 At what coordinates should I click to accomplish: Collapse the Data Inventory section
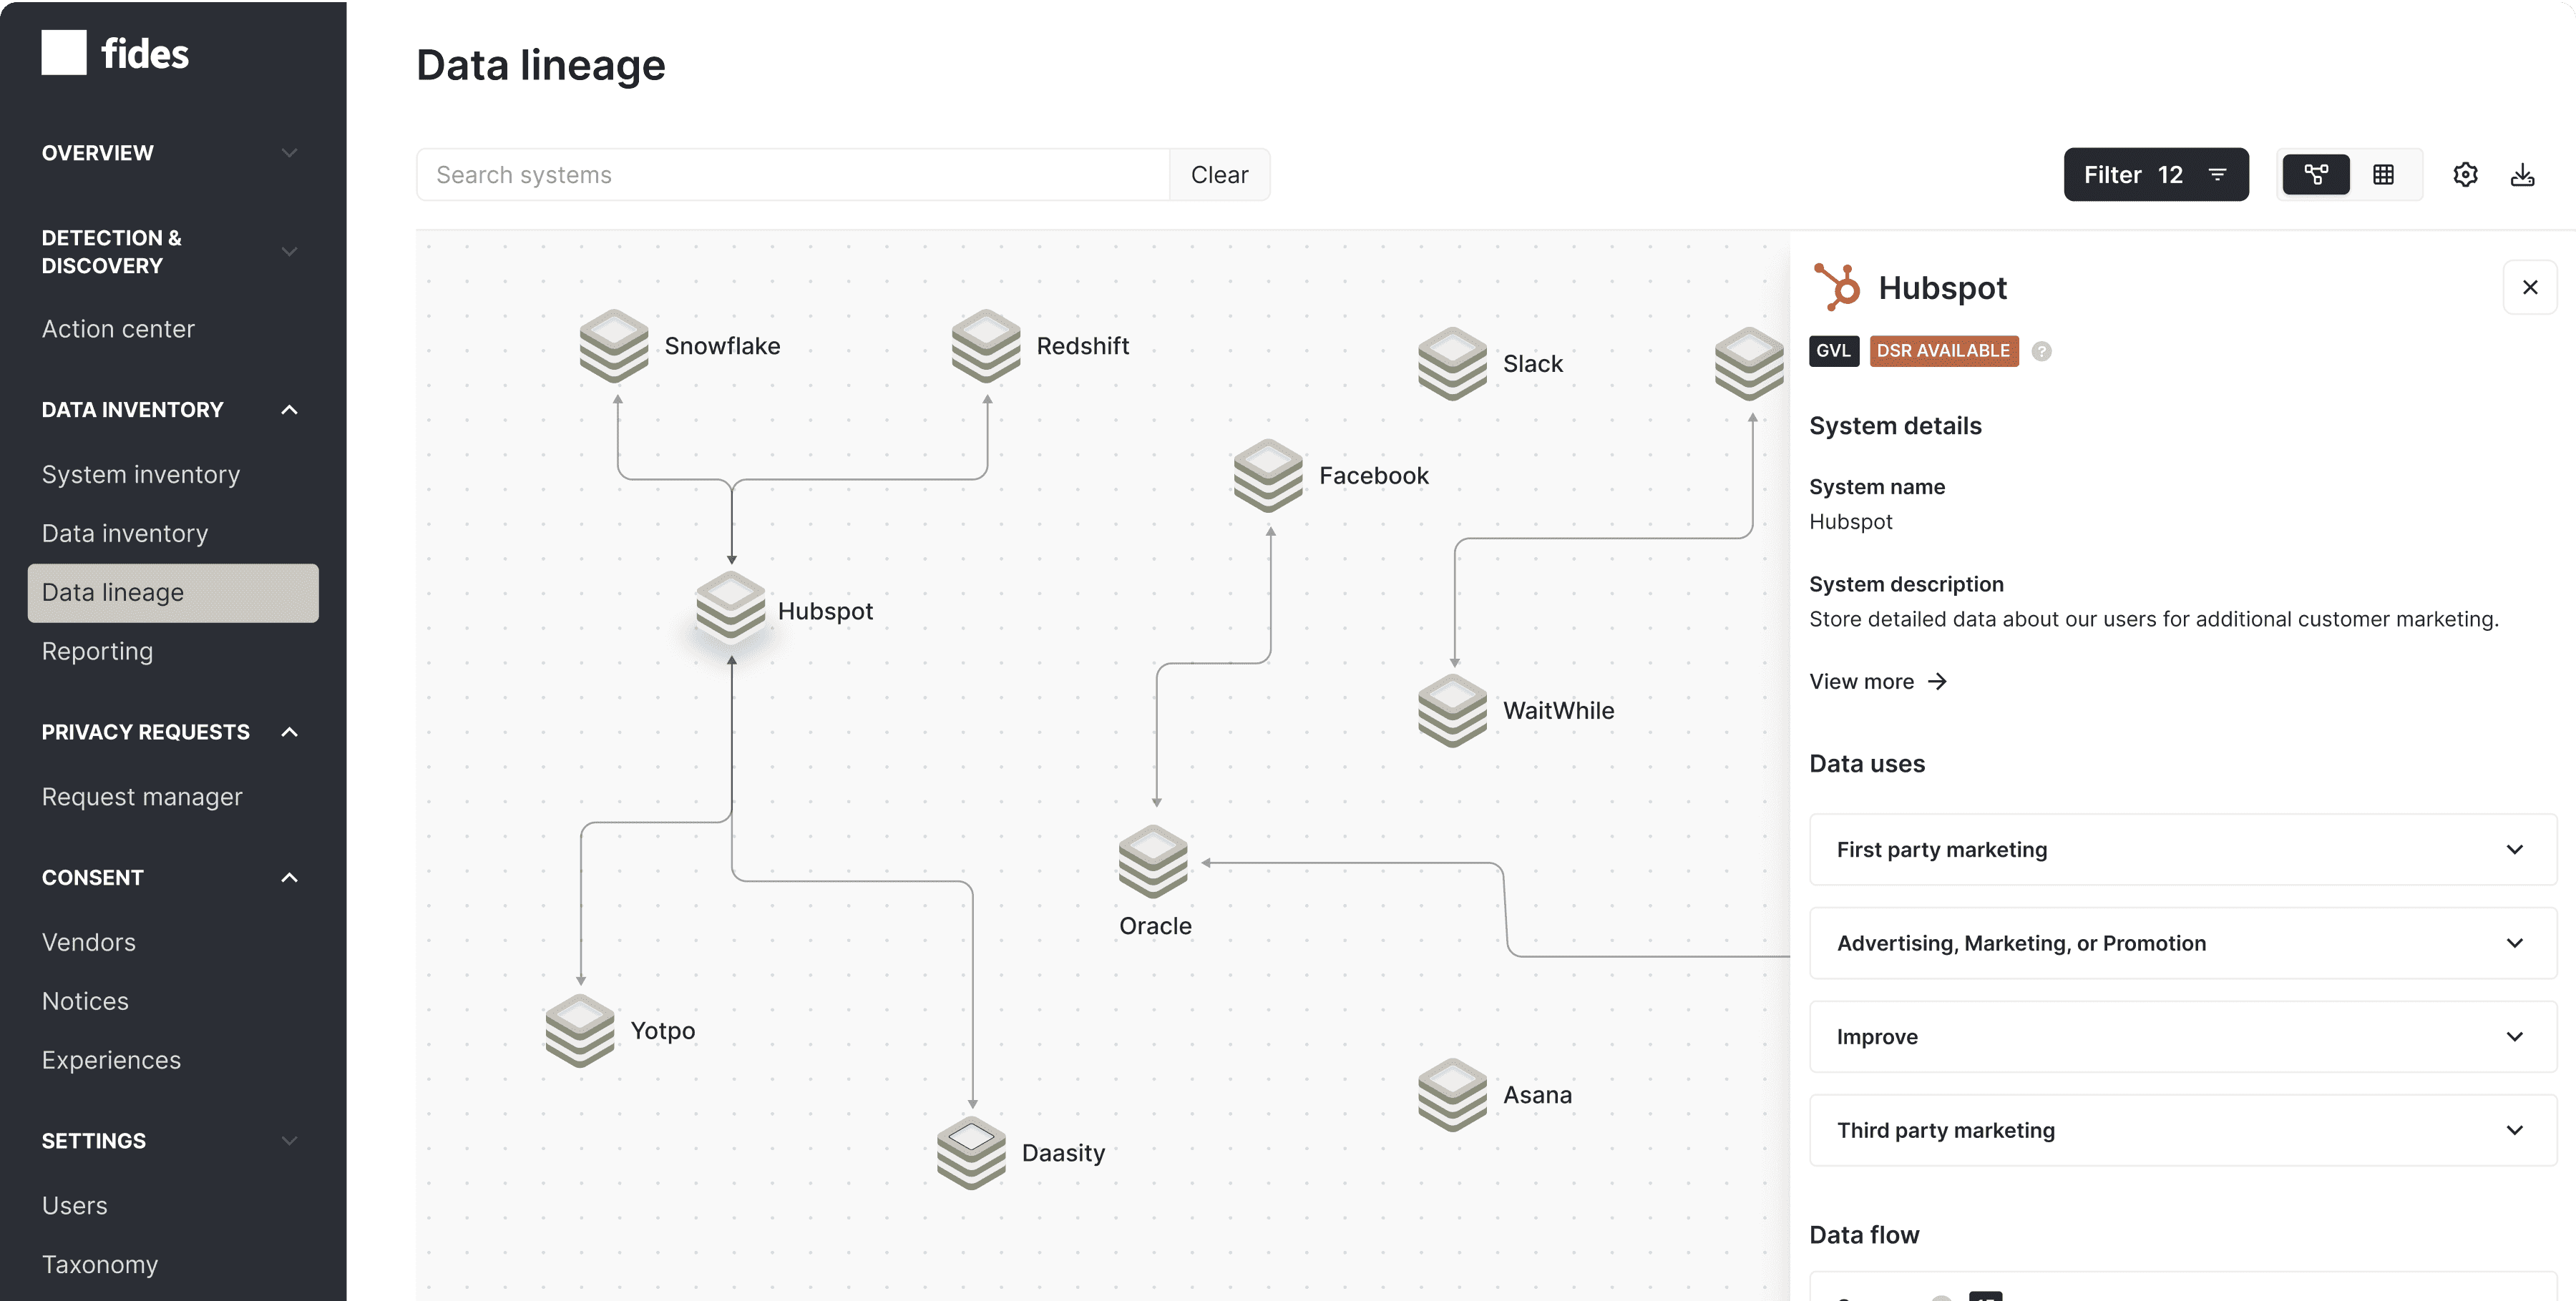[289, 410]
